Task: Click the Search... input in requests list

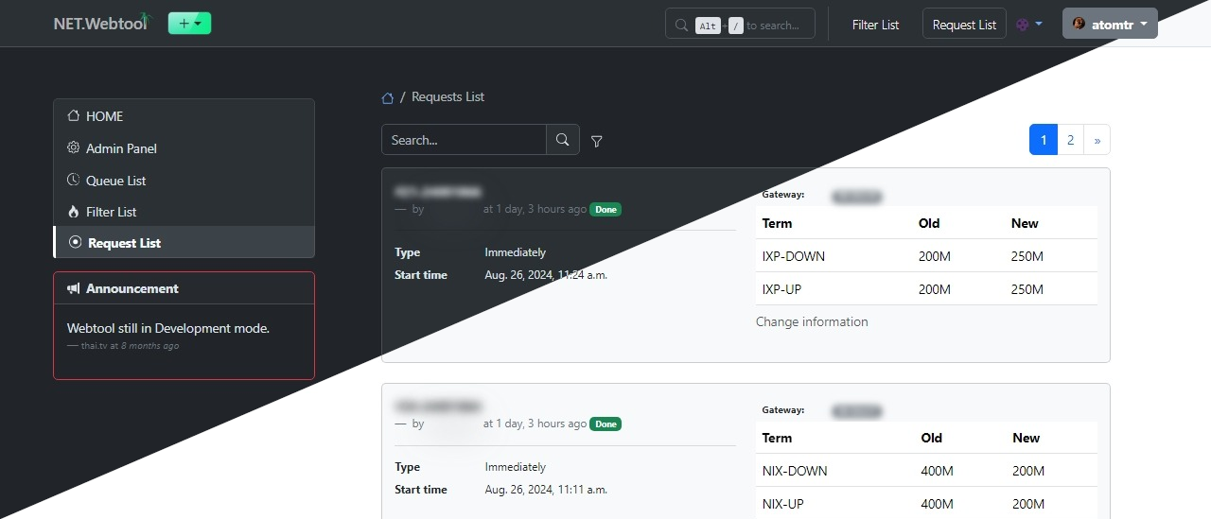Action: pyautogui.click(x=464, y=140)
